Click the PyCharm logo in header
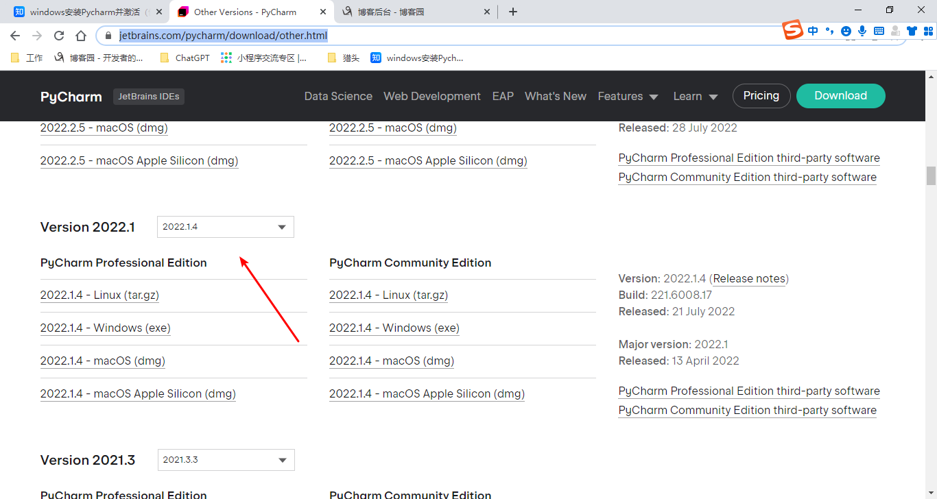 (x=71, y=97)
